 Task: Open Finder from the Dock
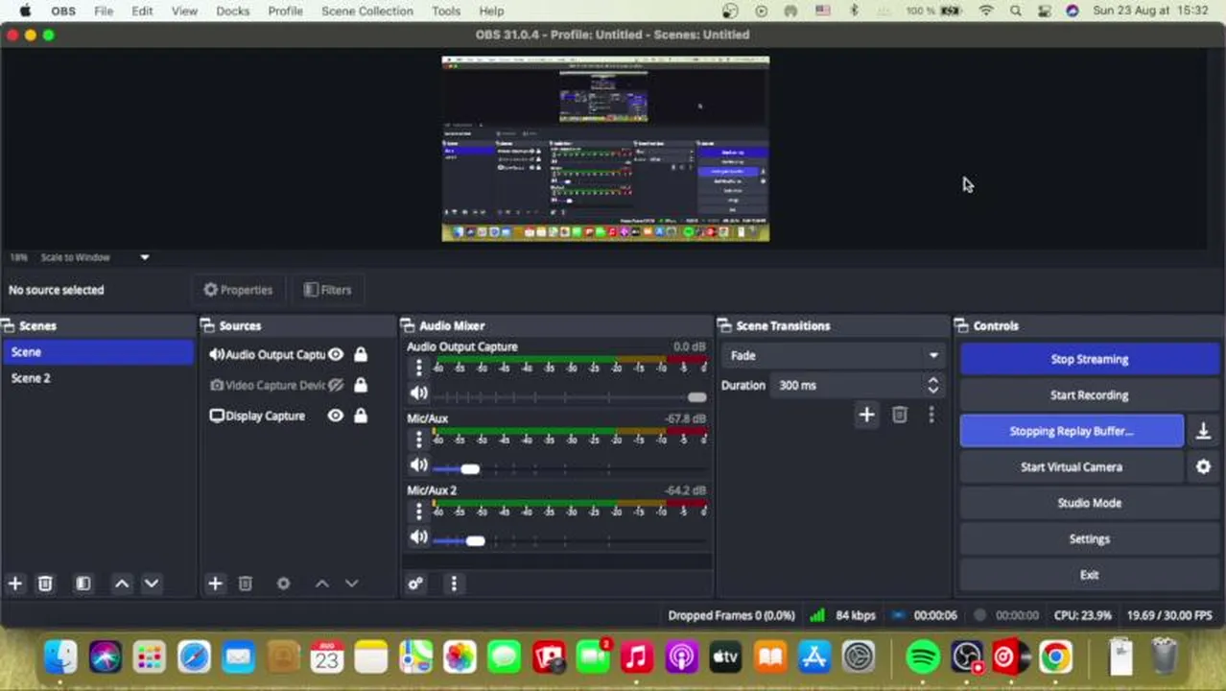60,657
